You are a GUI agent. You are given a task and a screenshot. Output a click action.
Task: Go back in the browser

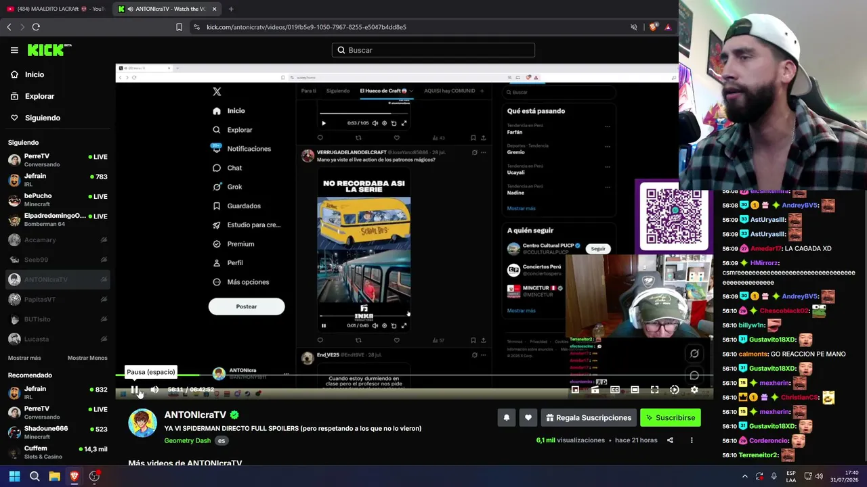tap(9, 27)
